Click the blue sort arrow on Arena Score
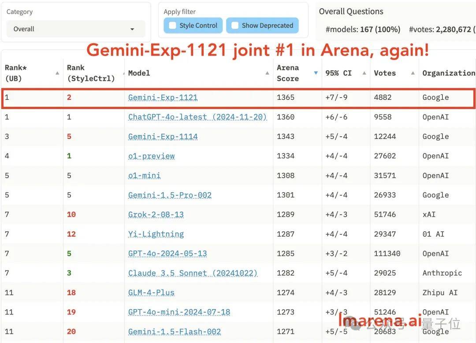 click(316, 73)
